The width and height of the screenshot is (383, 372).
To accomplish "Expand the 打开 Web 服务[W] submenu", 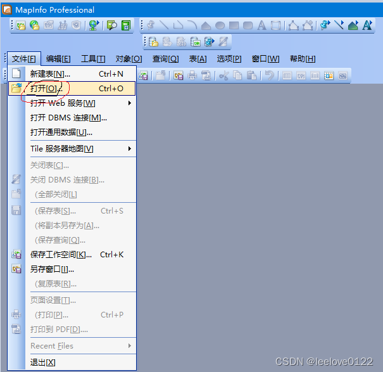I will 72,103.
